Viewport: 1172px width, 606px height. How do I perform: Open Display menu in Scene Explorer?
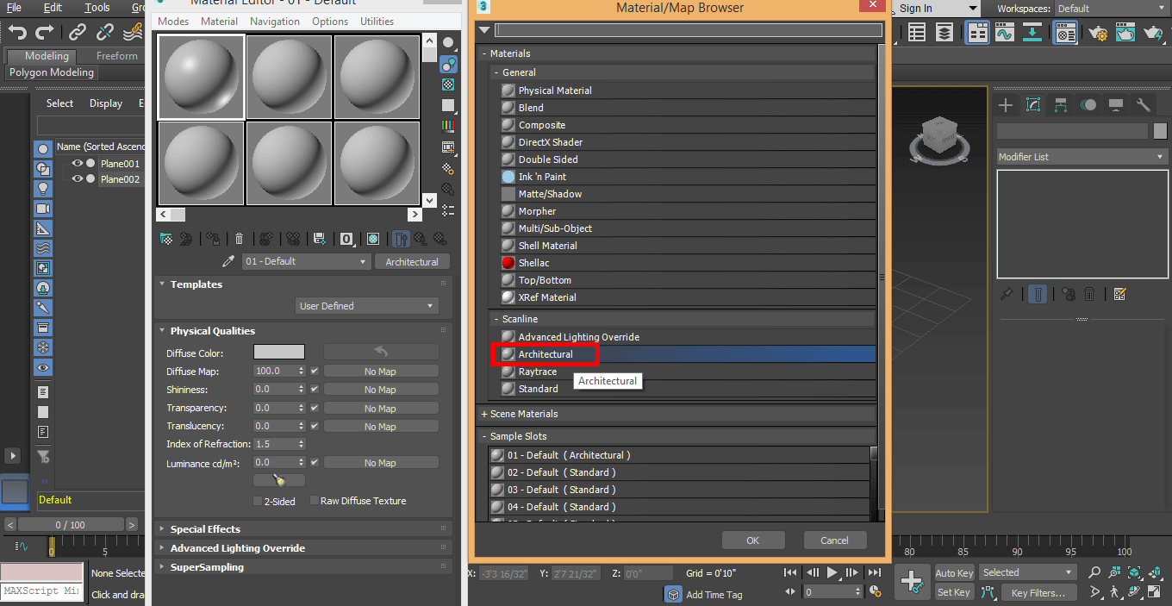click(106, 103)
